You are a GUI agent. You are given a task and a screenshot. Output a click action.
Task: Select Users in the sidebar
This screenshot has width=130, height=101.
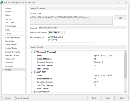click(x=7, y=15)
